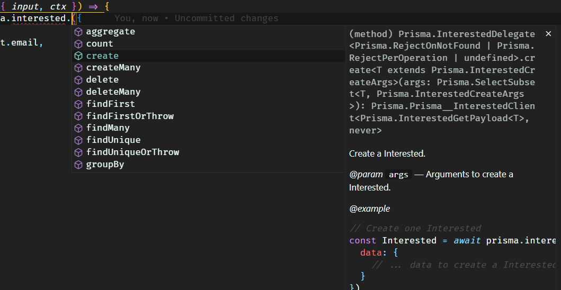Click the cube icon beside aggregate
561x290 pixels.
pos(78,32)
